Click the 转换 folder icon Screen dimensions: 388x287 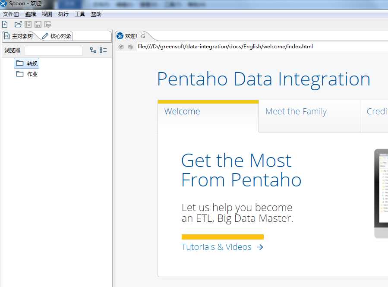coord(20,63)
